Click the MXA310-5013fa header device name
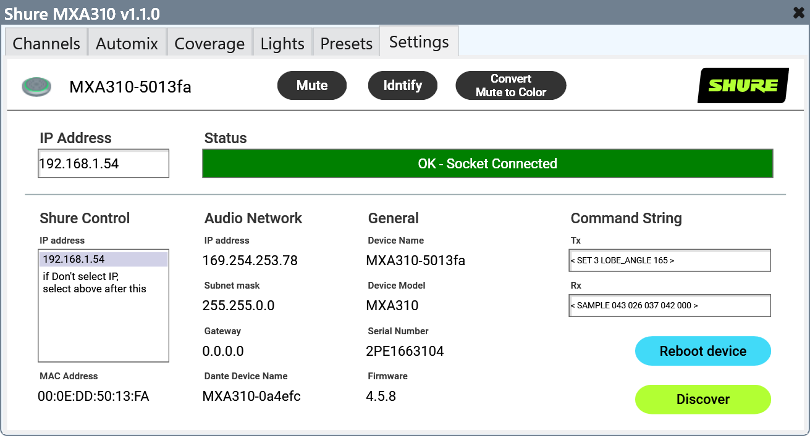 [x=130, y=87]
